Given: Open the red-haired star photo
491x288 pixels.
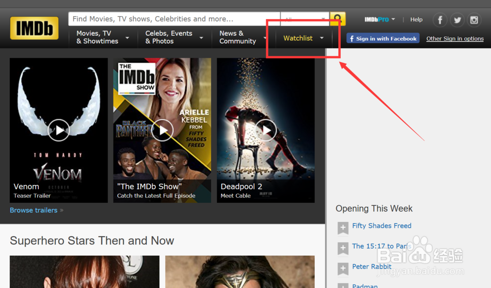Looking at the screenshot, I should 84,272.
